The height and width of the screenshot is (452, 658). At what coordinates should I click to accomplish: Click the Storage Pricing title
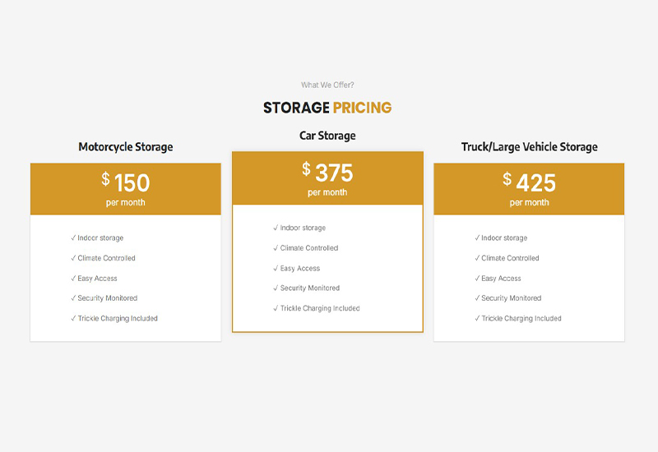(x=327, y=108)
